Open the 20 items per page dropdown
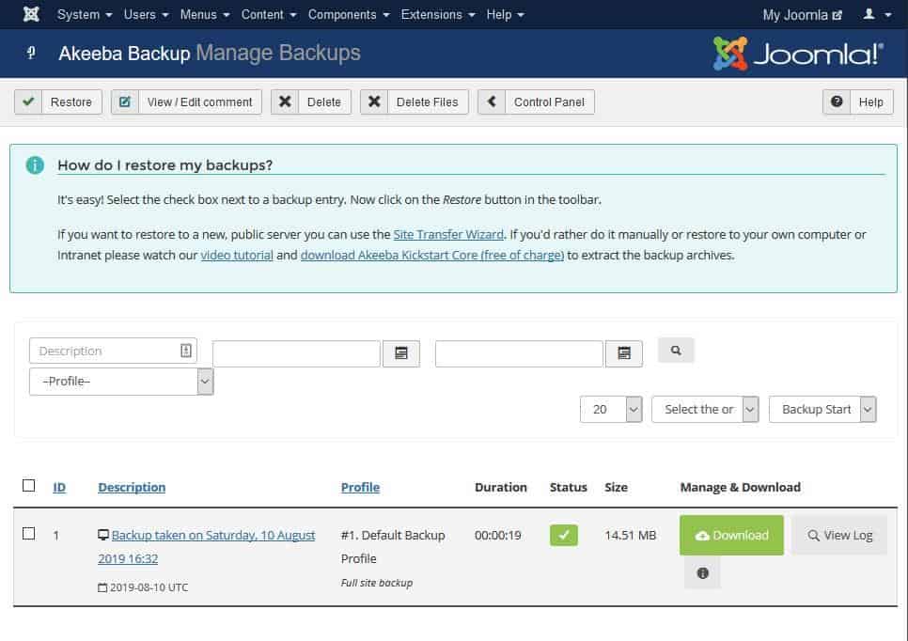 click(611, 410)
